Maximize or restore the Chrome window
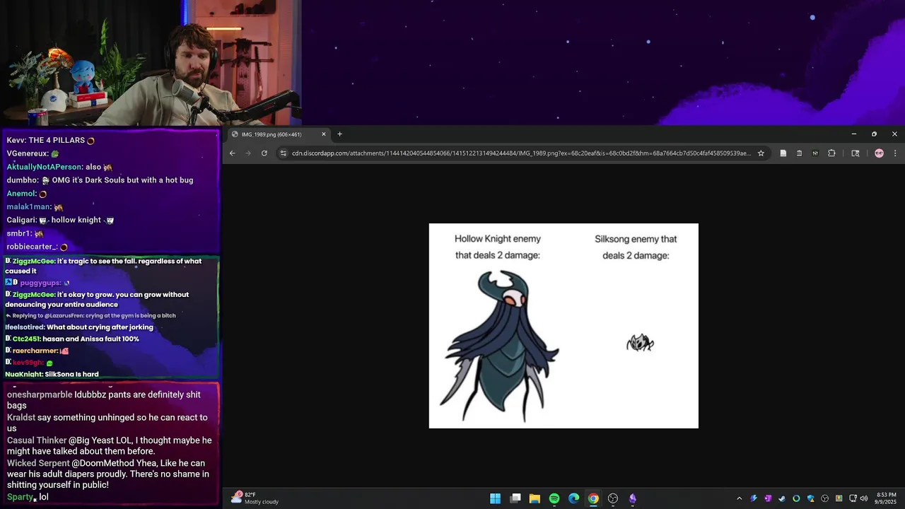This screenshot has width=905, height=509. [x=874, y=134]
